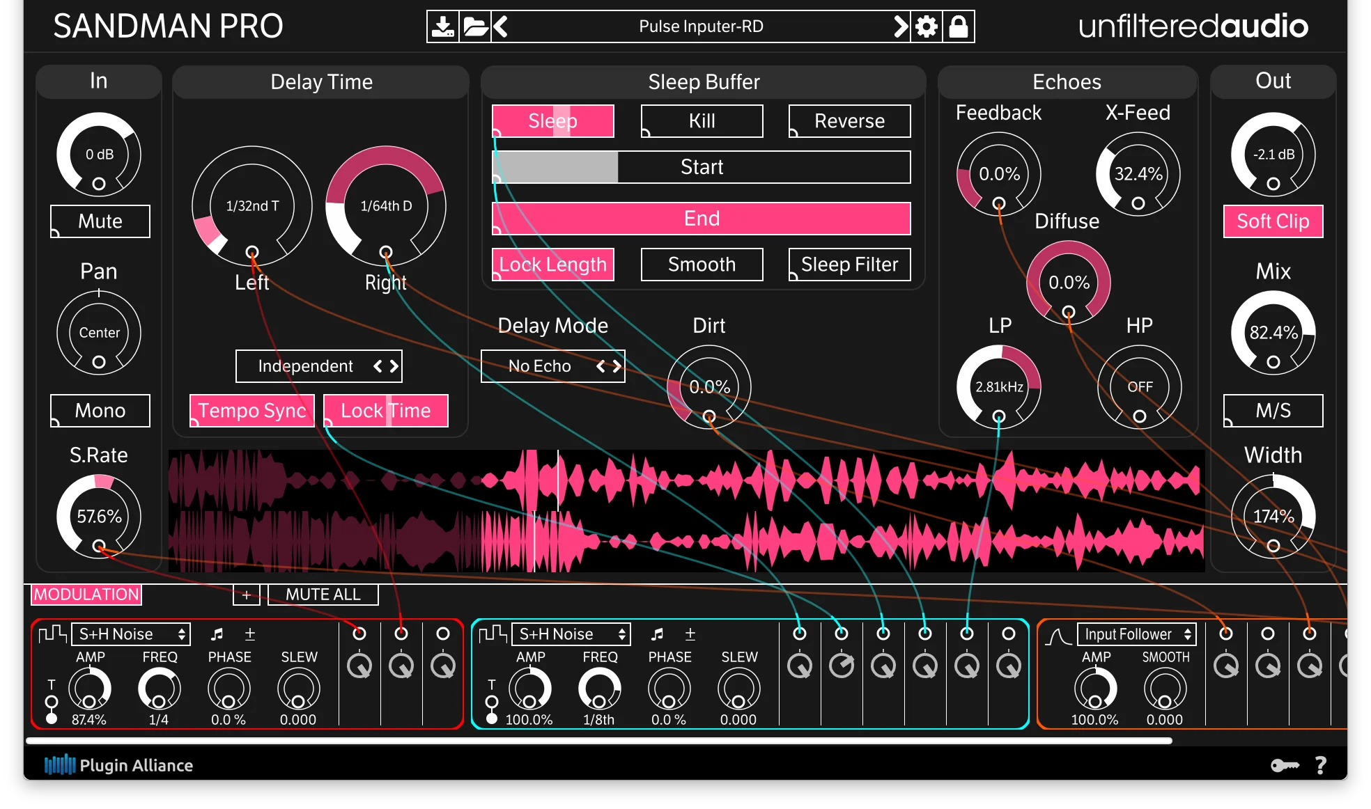Click + to add a modulator
Image resolution: width=1371 pixels, height=809 pixels.
pyautogui.click(x=246, y=594)
